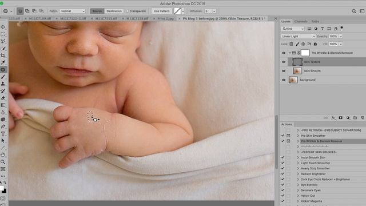The height and width of the screenshot is (206, 366).
Task: Select the Actions panel tab
Action: coord(287,124)
